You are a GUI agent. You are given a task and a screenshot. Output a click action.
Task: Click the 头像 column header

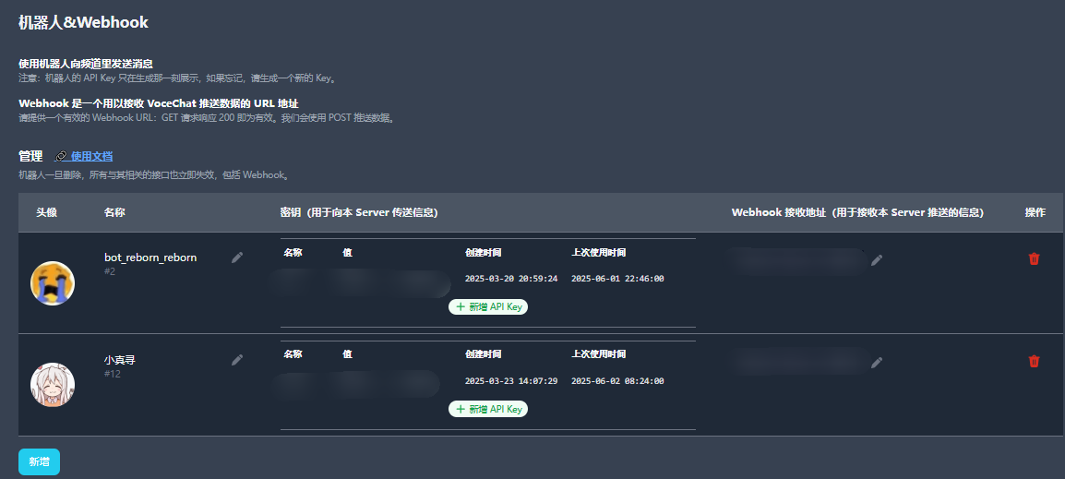pos(46,212)
